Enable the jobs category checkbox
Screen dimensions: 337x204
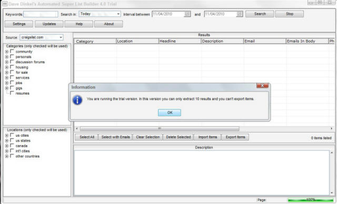[12, 83]
